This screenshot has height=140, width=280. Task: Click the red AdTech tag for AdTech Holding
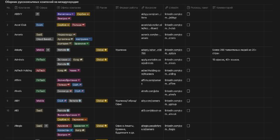click(41, 70)
